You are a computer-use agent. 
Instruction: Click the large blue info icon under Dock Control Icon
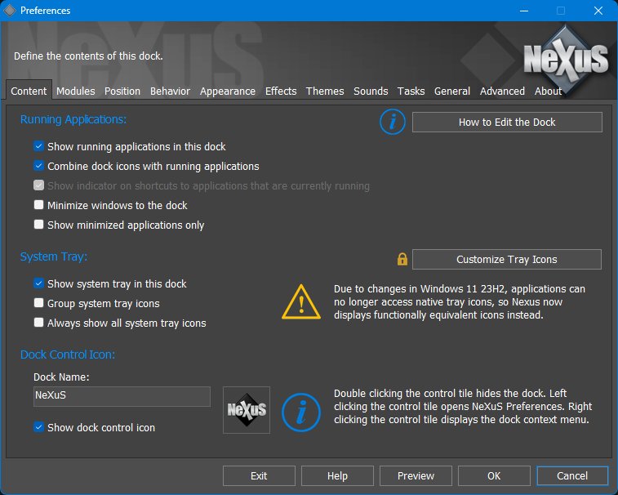[301, 412]
